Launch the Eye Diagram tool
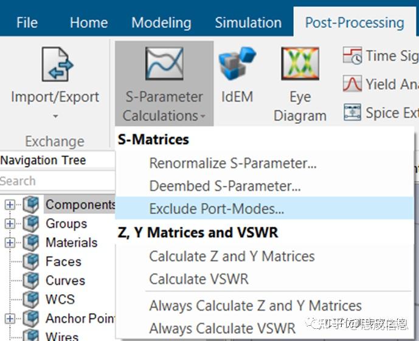The image size is (419, 341). point(300,64)
